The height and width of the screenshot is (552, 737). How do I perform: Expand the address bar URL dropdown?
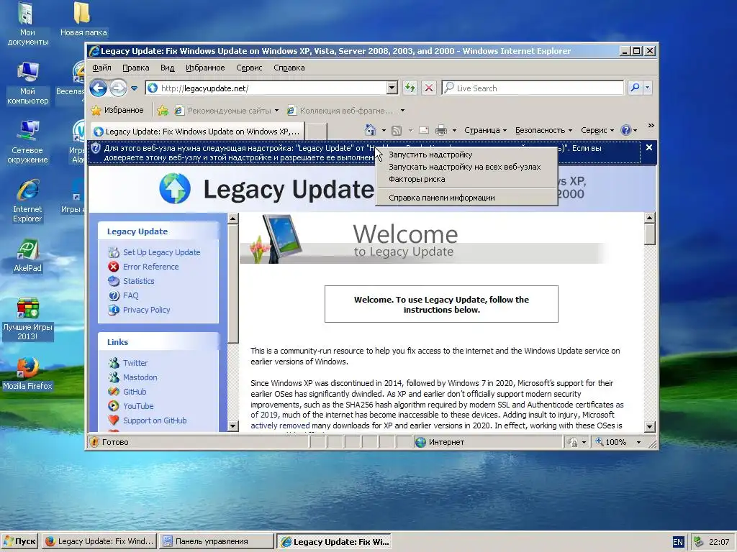coord(392,88)
